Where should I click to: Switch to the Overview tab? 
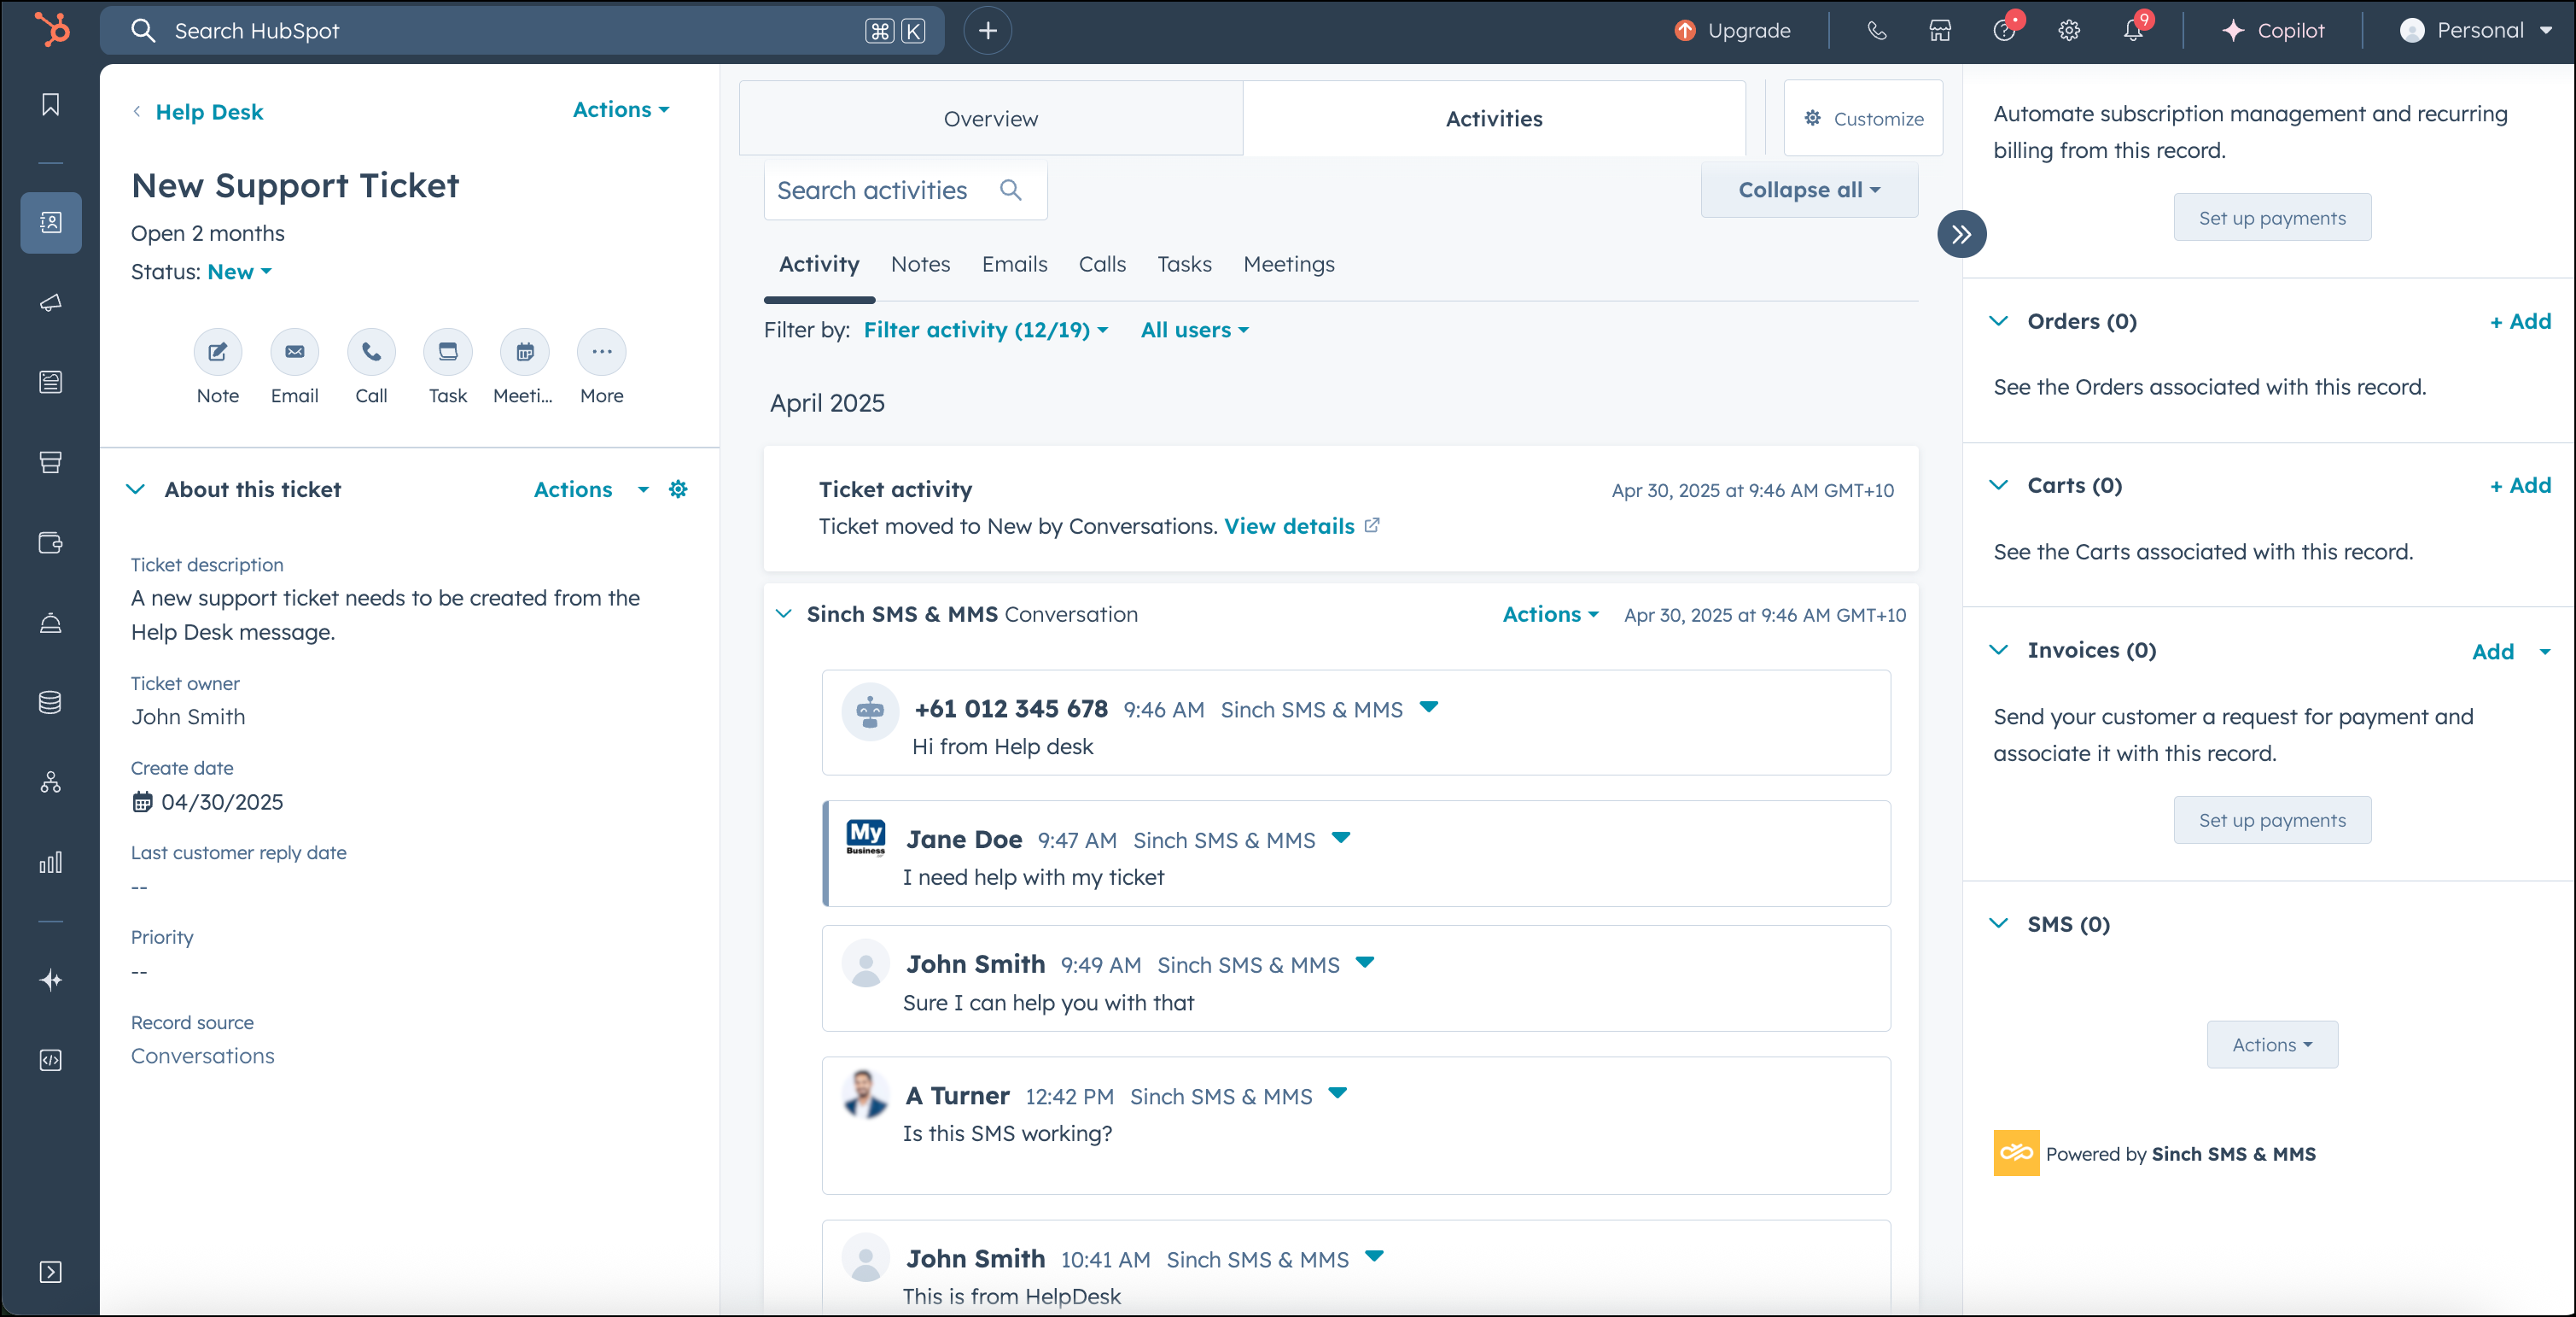(x=990, y=119)
